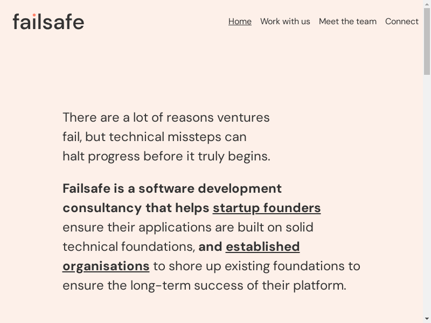Click the red dot in the failsafe logo
Viewport: 431px width, 323px height.
point(34,15)
